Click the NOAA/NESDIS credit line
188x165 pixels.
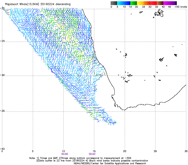pyautogui.click(x=110, y=163)
